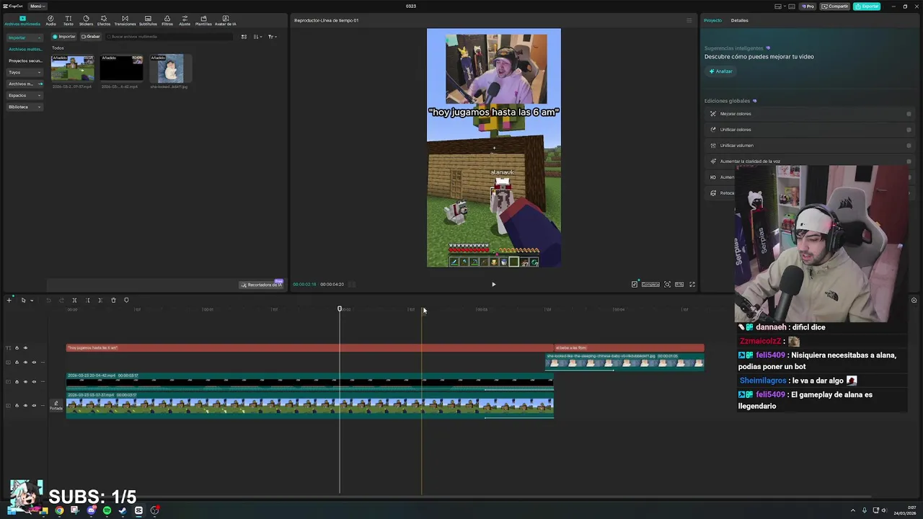This screenshot has width=923, height=519.
Task: Open the Stickers panel
Action: (86, 20)
